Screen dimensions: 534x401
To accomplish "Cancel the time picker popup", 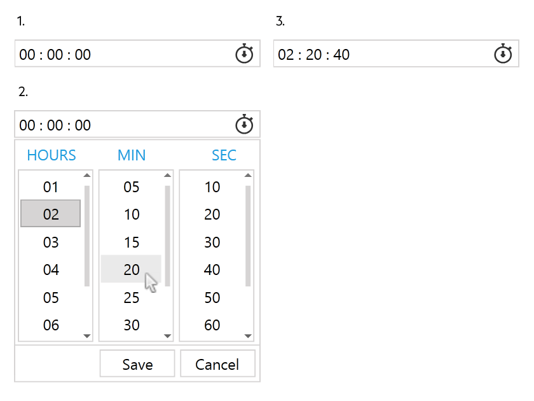I will coord(217,363).
